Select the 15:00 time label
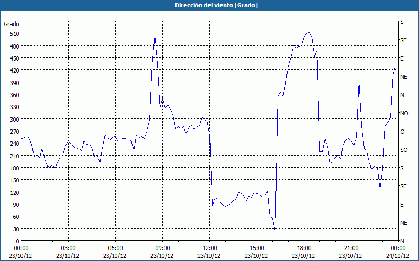Screen dimensions: 419x261 (257, 248)
